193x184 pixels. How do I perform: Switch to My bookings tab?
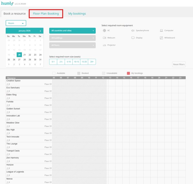click(x=77, y=14)
